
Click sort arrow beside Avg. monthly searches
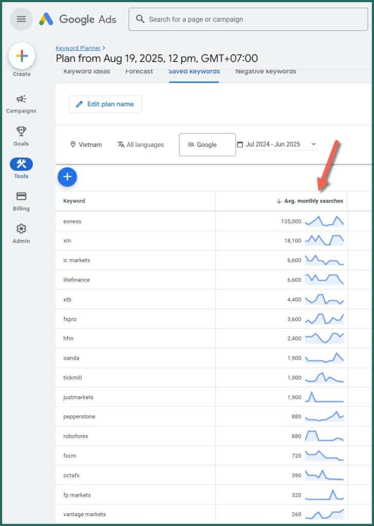pyautogui.click(x=278, y=201)
